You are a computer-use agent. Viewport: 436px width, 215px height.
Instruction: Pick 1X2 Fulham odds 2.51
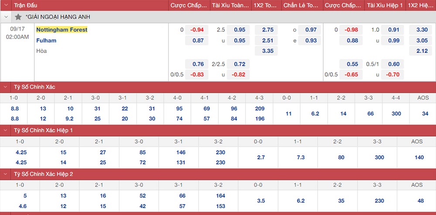pyautogui.click(x=266, y=41)
